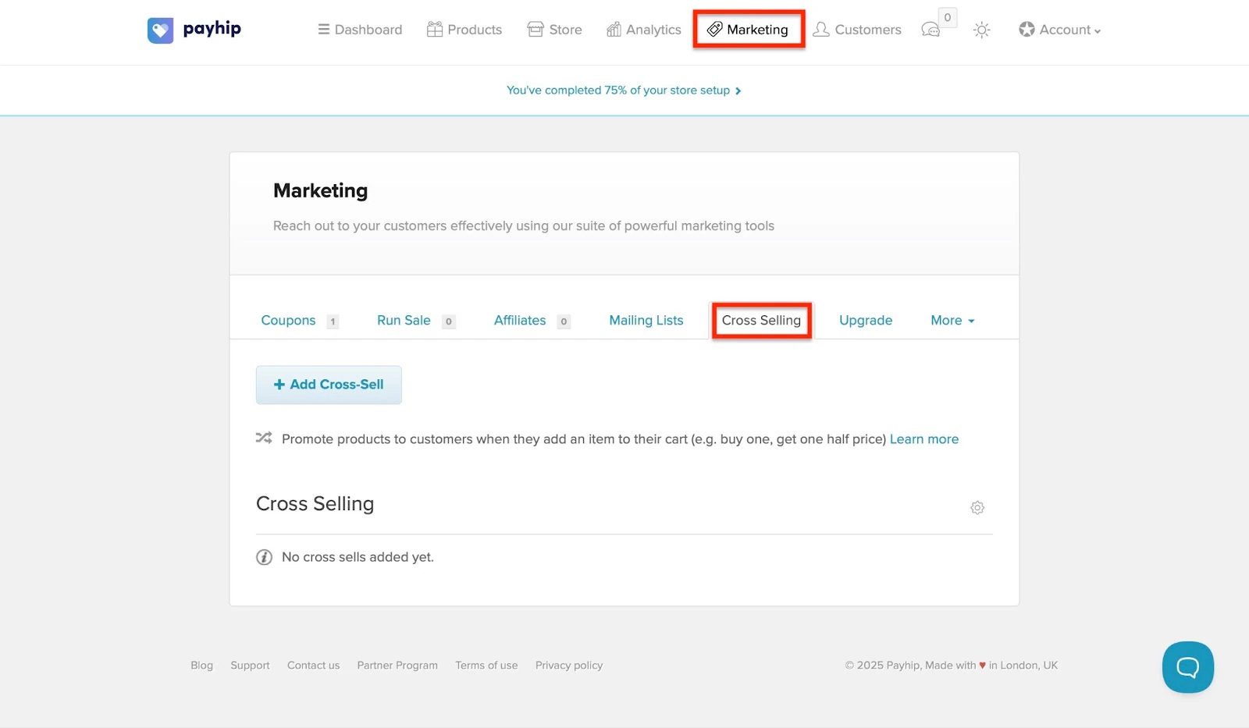This screenshot has height=728, width=1249.
Task: Open the Support footer link
Action: tap(250, 666)
